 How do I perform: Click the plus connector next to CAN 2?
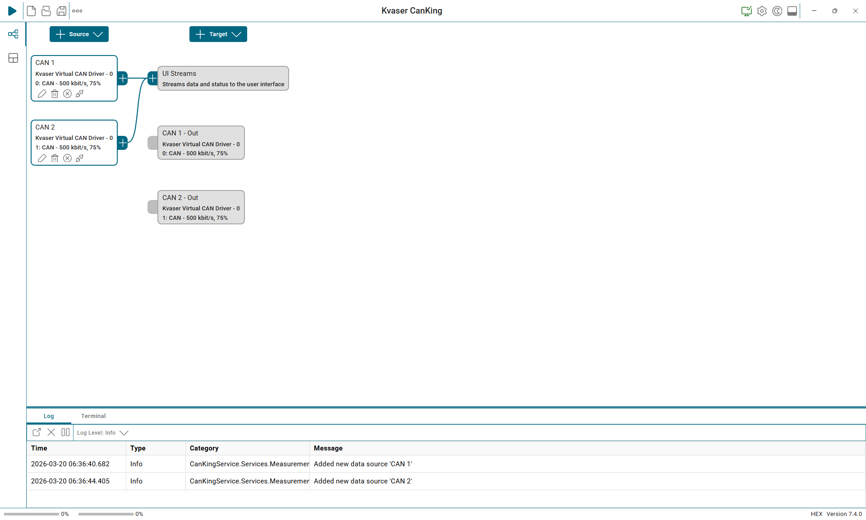tap(122, 143)
